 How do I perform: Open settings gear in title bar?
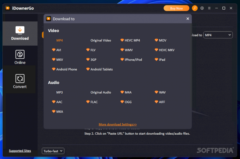coord(202,8)
